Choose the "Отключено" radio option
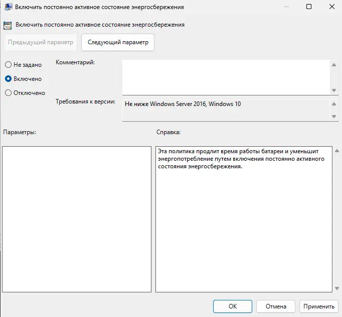 [x=8, y=93]
